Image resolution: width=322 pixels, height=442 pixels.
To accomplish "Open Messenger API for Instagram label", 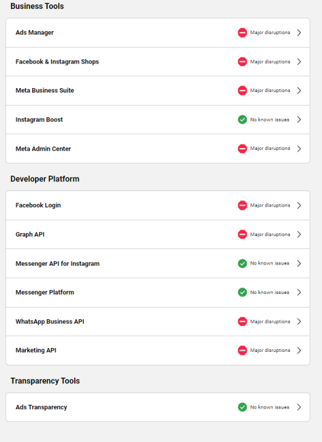I will pyautogui.click(x=57, y=264).
